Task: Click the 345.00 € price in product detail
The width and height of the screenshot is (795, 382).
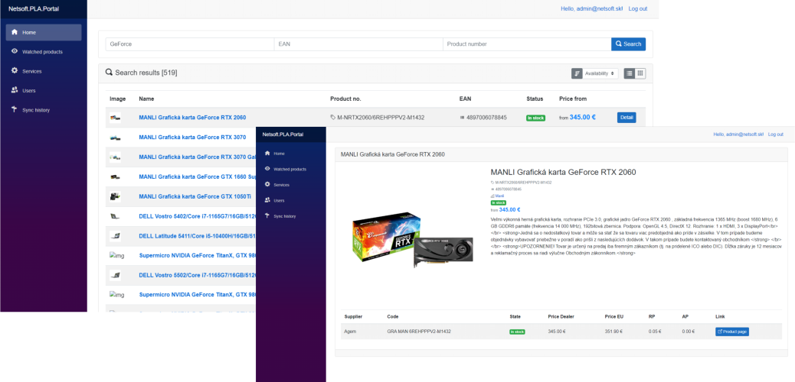Action: pos(509,209)
